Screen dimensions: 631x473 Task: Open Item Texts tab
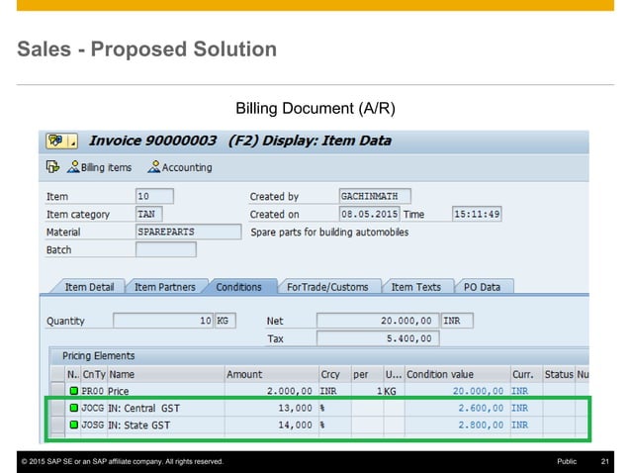coord(416,287)
